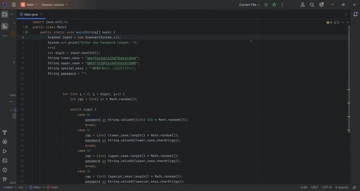Open the Terminal tool window
Screen dimensions: 360x191
[5, 161]
